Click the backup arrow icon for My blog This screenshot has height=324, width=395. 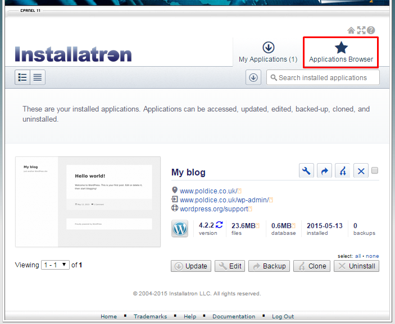324,171
